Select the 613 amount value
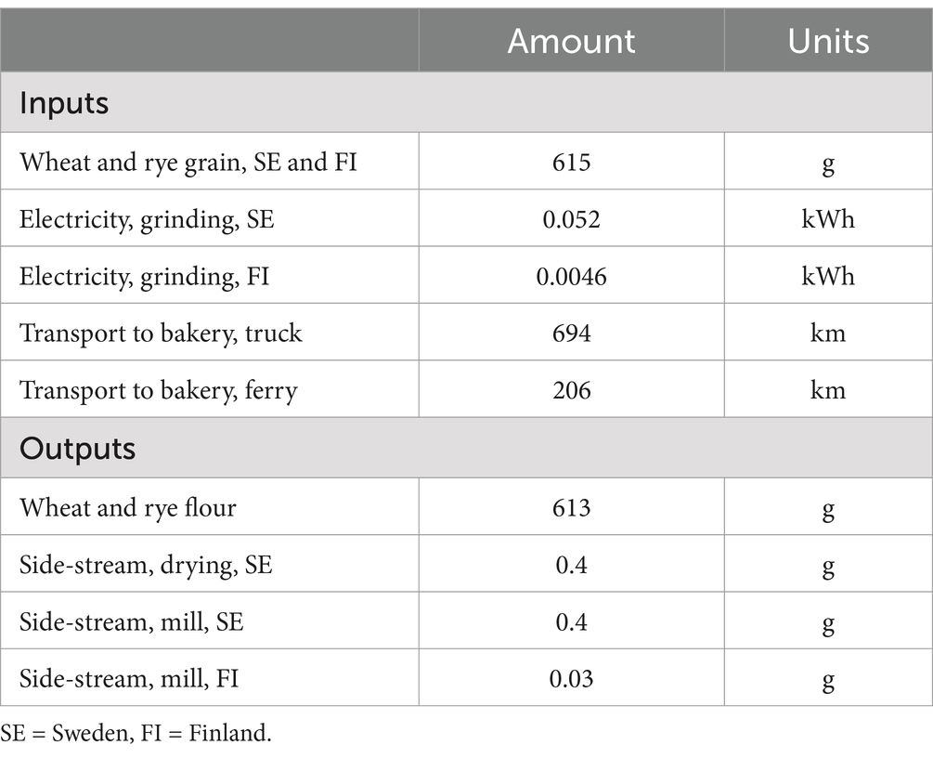The image size is (933, 758). 571,507
